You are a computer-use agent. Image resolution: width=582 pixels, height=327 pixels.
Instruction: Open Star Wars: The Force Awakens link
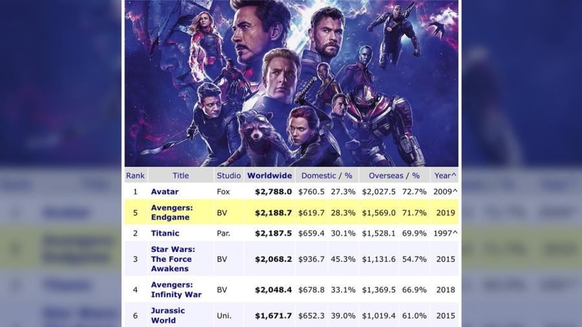click(x=173, y=258)
